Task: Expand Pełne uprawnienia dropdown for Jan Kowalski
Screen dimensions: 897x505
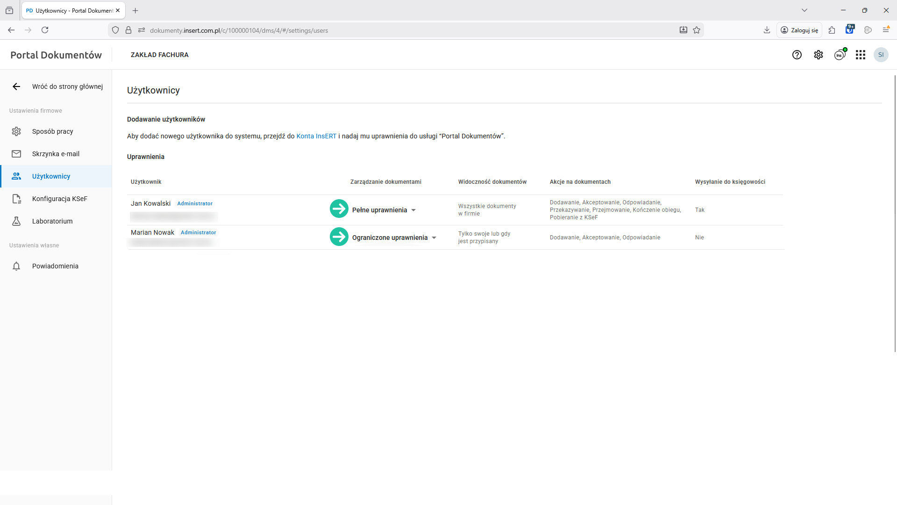Action: [413, 210]
